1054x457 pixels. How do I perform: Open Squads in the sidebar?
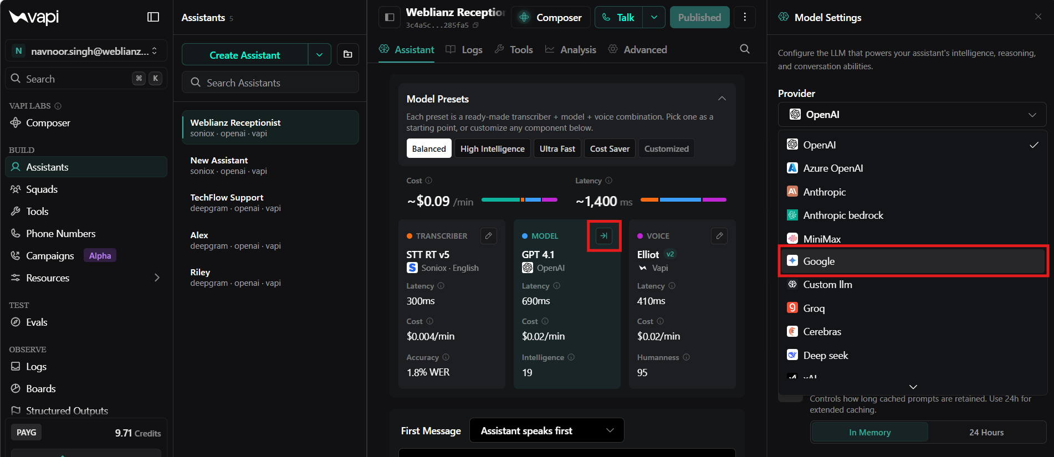click(x=86, y=189)
